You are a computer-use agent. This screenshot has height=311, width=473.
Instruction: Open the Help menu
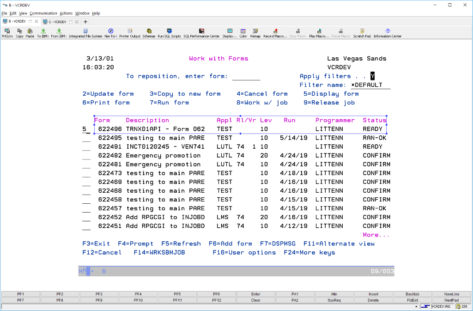pos(96,13)
